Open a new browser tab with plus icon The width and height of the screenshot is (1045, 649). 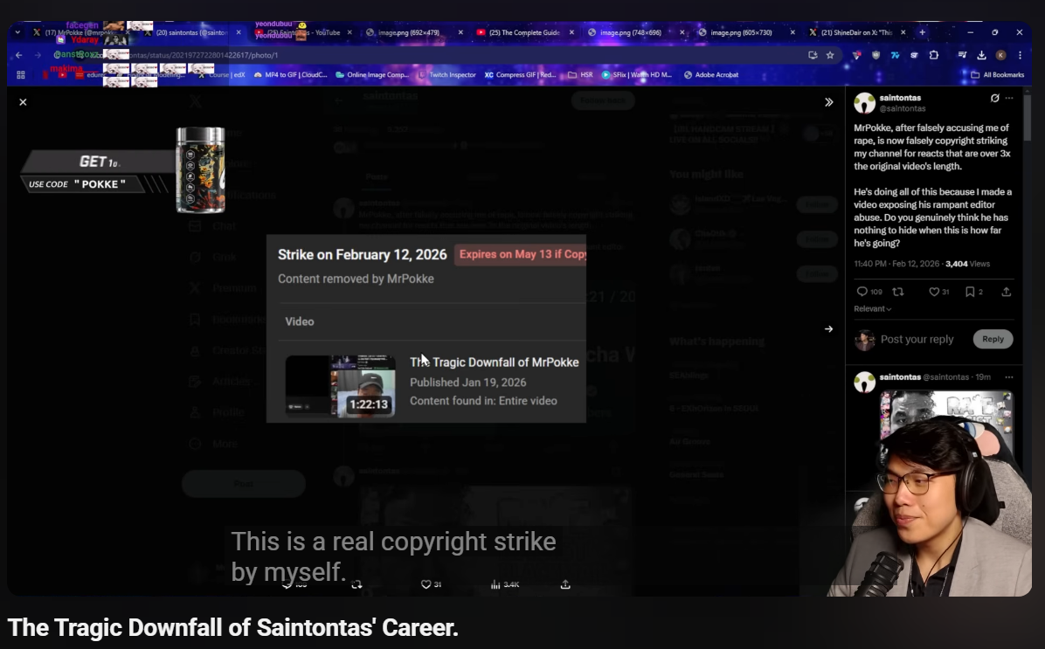click(922, 32)
